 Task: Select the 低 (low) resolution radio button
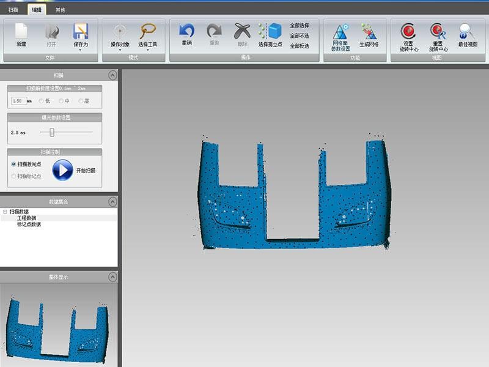(x=42, y=101)
